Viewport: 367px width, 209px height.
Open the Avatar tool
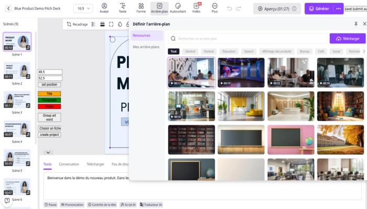click(x=104, y=8)
